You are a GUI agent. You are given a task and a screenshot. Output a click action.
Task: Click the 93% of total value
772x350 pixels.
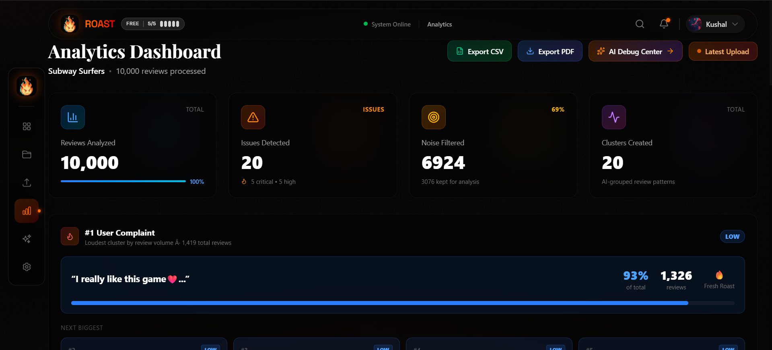coord(636,276)
